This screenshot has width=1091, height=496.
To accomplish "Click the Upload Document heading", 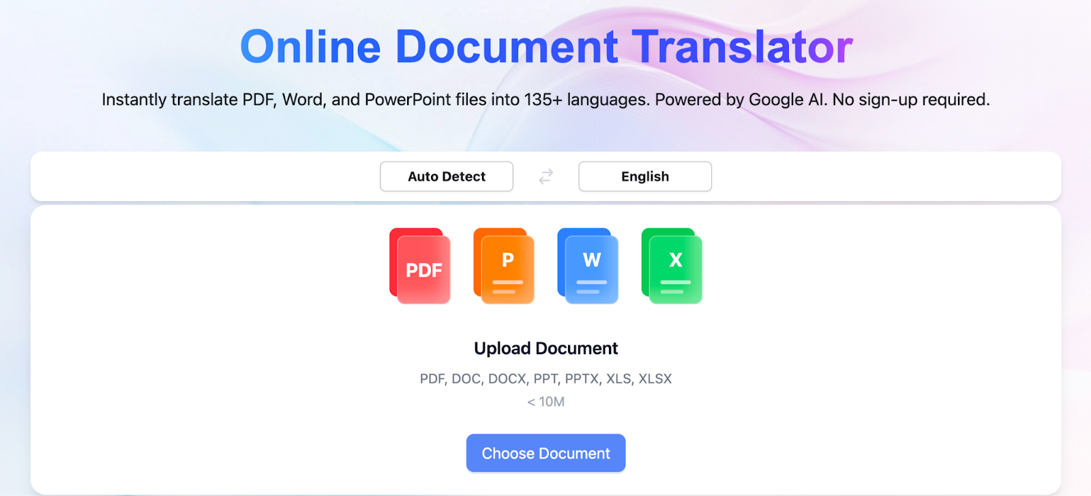I will pos(545,348).
